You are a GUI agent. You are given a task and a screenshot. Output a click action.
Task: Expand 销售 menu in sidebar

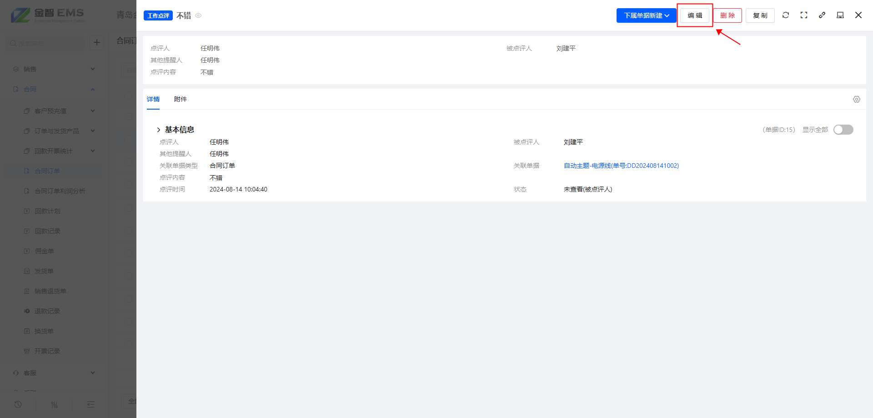[x=54, y=69]
